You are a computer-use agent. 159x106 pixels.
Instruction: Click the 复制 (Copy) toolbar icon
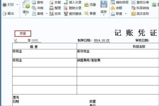pyautogui.click(x=34, y=2)
